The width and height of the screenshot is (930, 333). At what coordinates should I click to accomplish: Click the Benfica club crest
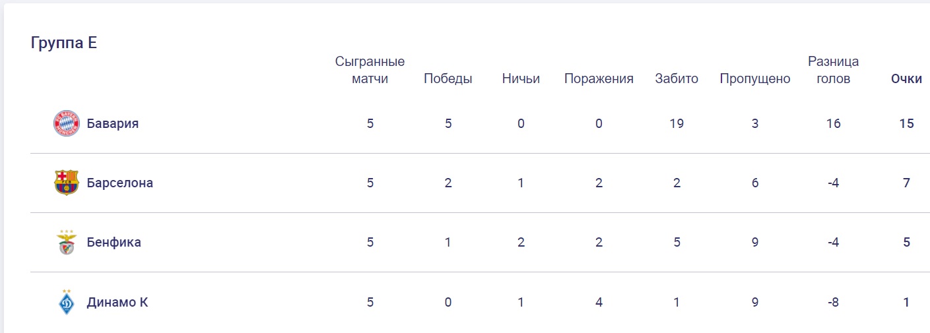tap(66, 242)
